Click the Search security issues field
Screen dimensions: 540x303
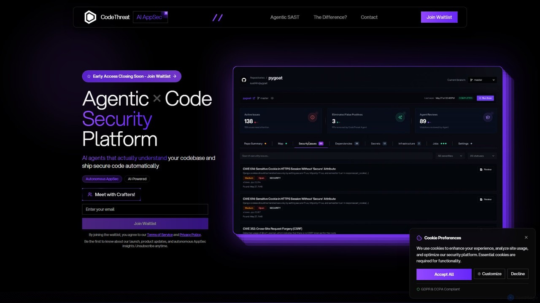(x=336, y=156)
